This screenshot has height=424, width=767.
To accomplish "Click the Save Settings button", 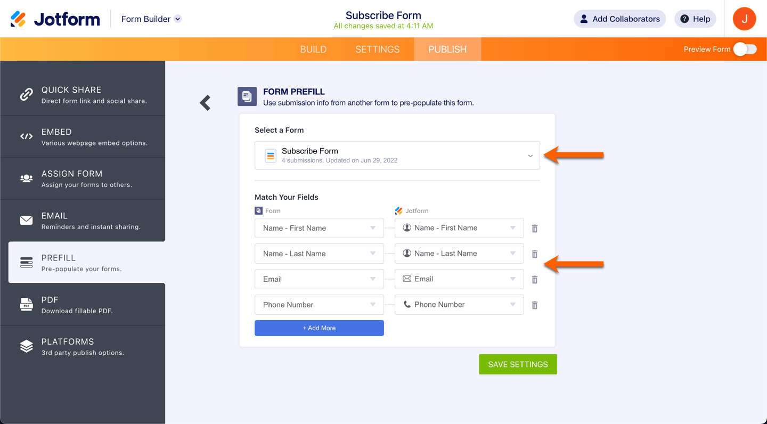I will point(518,364).
